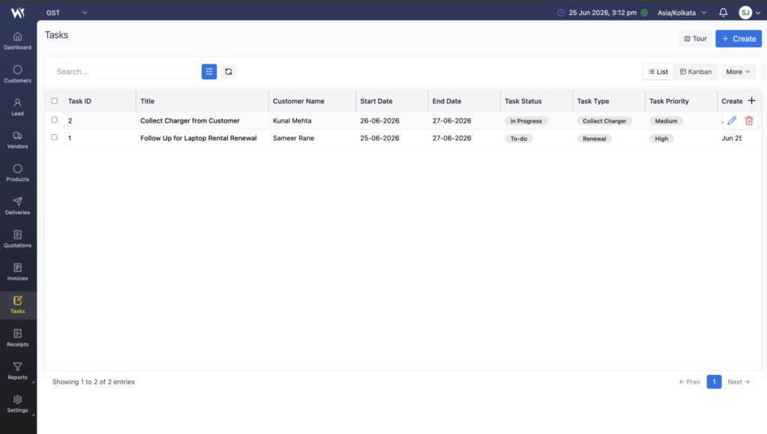
Task: Sort by End Date column
Action: (446, 101)
